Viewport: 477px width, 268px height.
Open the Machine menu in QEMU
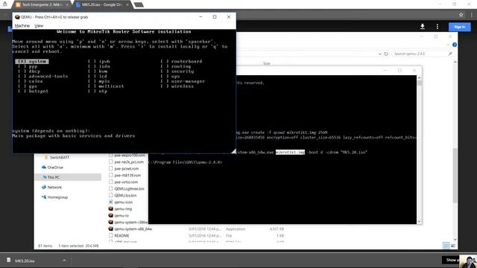(22, 26)
